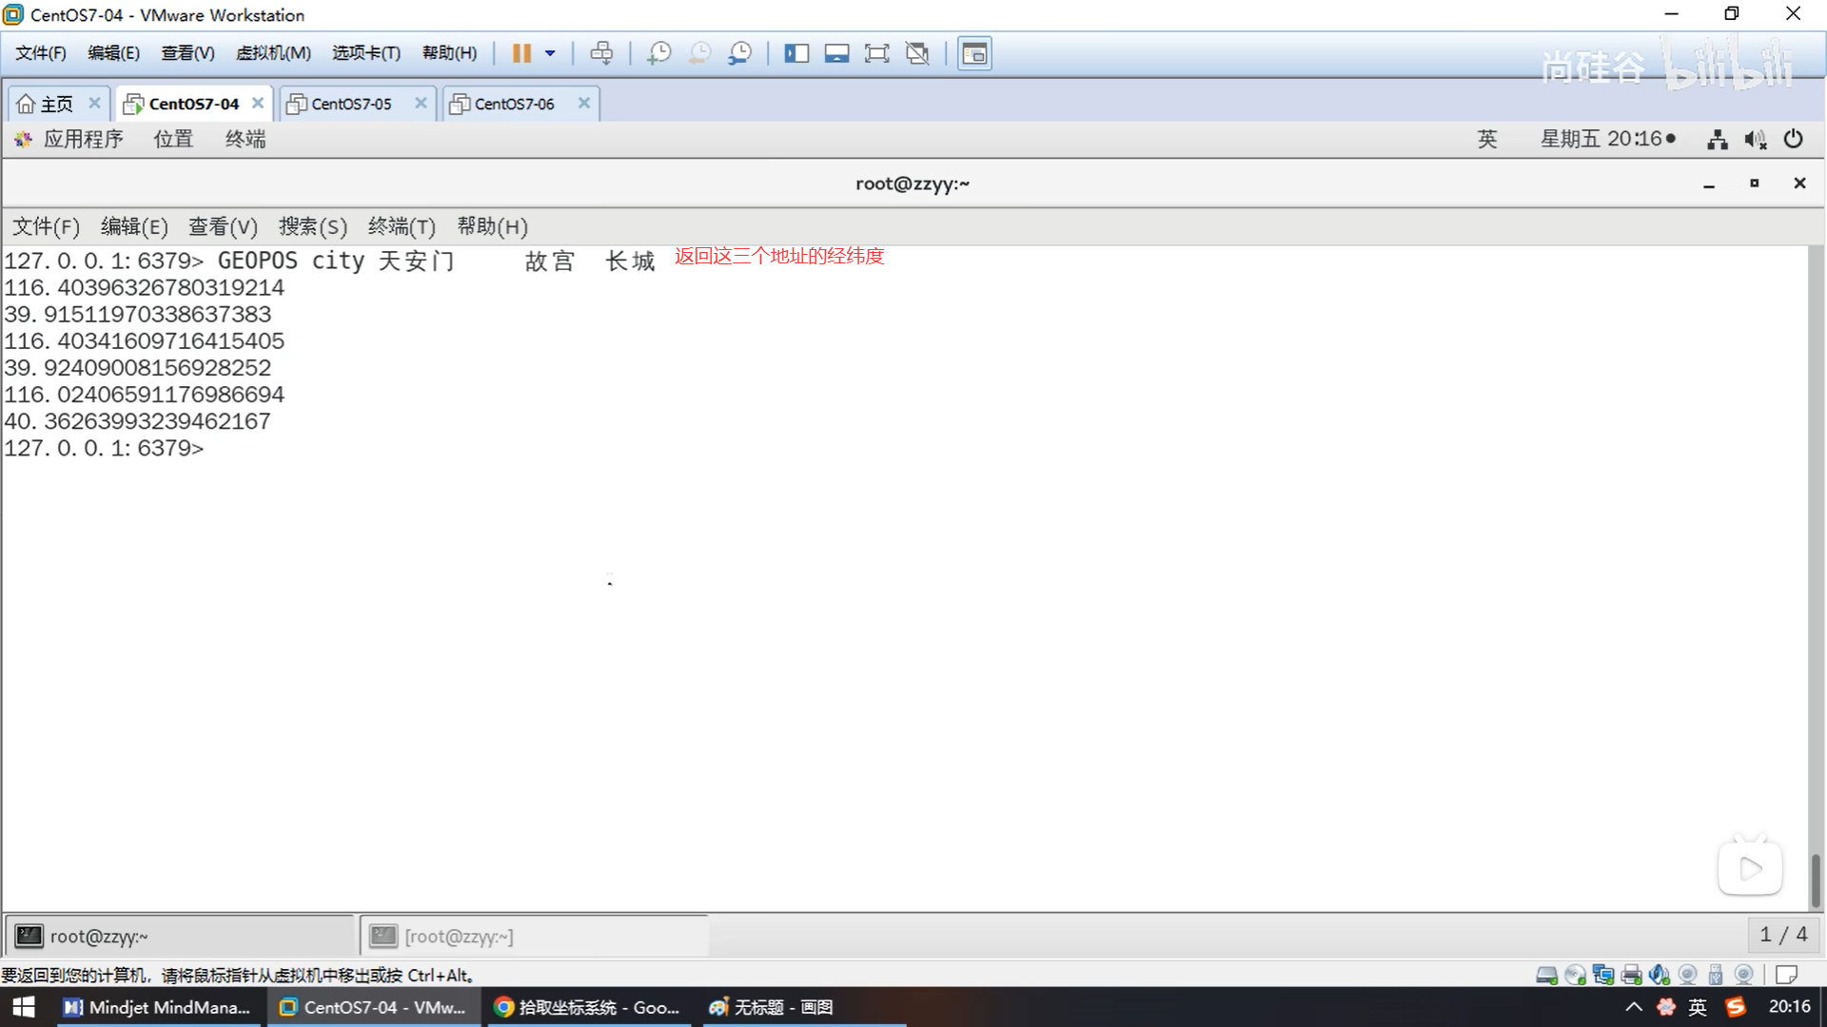Take a snapshot using the clock-plus icon
The height and width of the screenshot is (1027, 1827).
(x=658, y=53)
